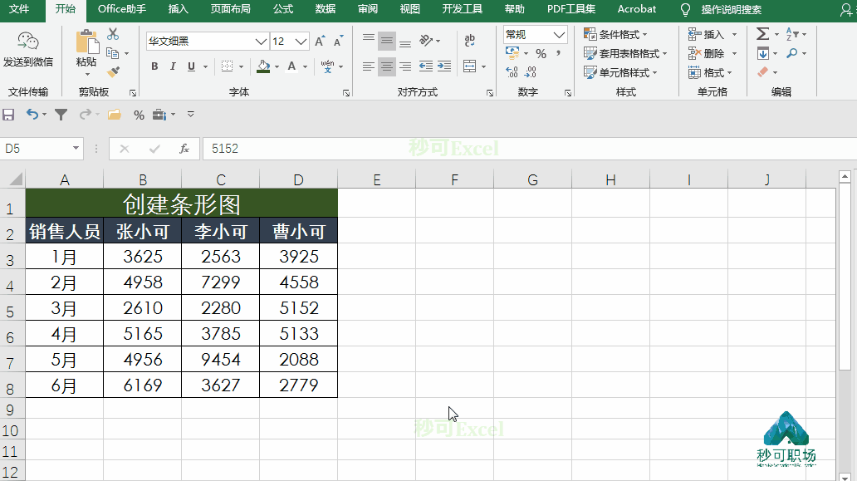Click the wrap text icon
Image resolution: width=857 pixels, height=481 pixels.
coord(469,41)
